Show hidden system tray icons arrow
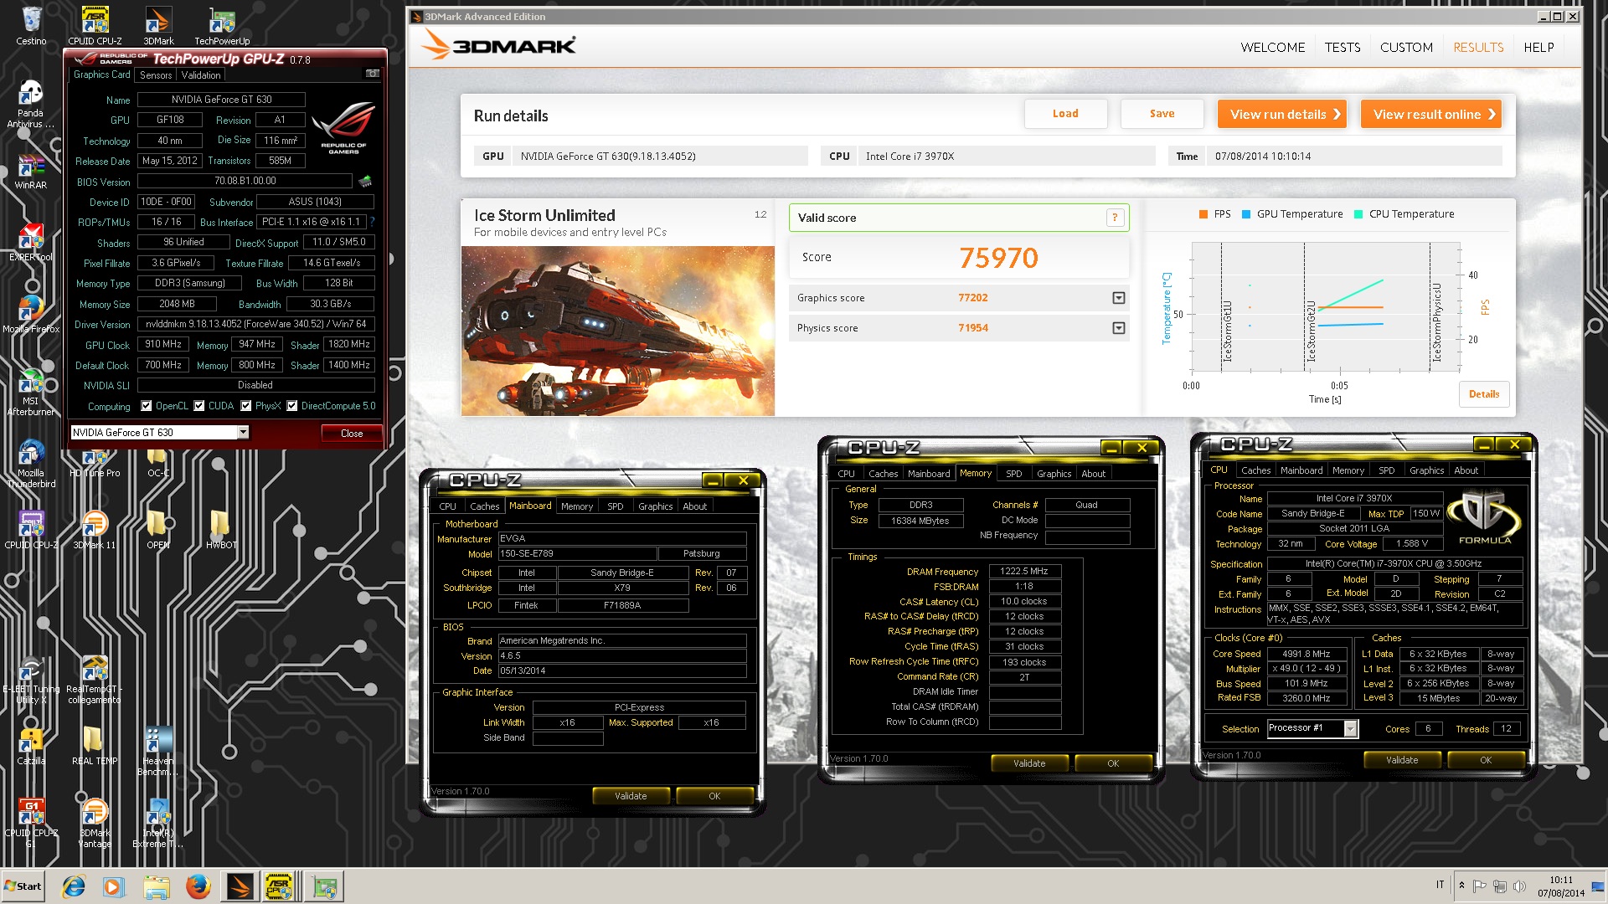This screenshot has width=1608, height=904. [x=1461, y=886]
